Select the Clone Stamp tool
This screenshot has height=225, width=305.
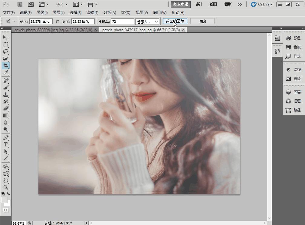coord(5,94)
